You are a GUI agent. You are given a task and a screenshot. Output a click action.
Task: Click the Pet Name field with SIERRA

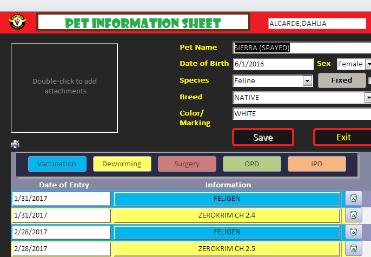(x=301, y=48)
